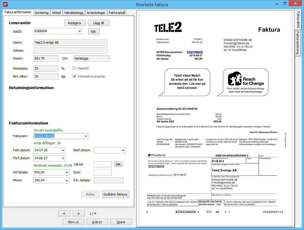Print using the Skriv ut button
The width and height of the screenshot is (304, 230).
[73, 222]
